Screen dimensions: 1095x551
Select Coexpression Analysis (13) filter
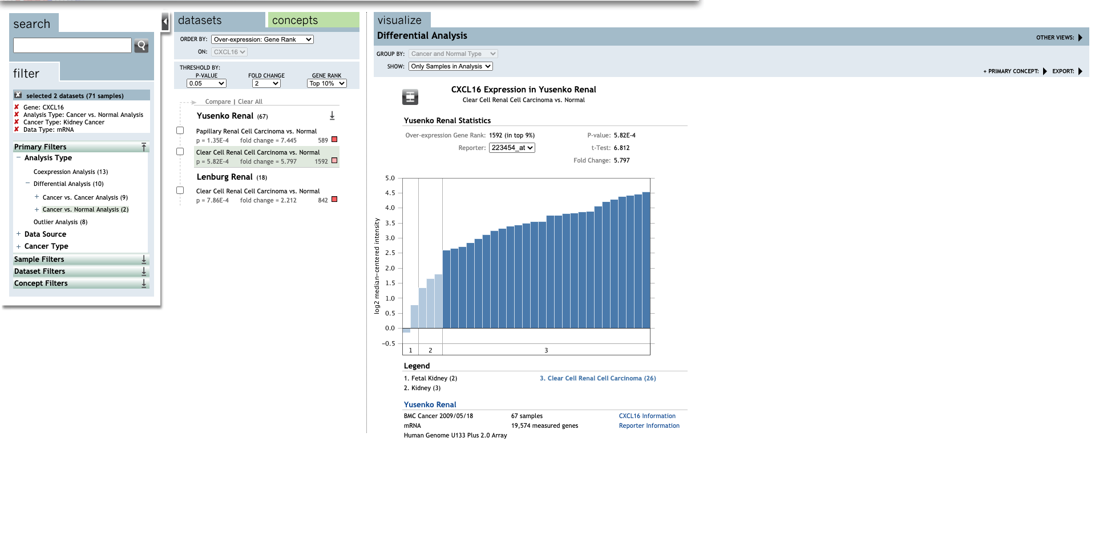point(71,172)
